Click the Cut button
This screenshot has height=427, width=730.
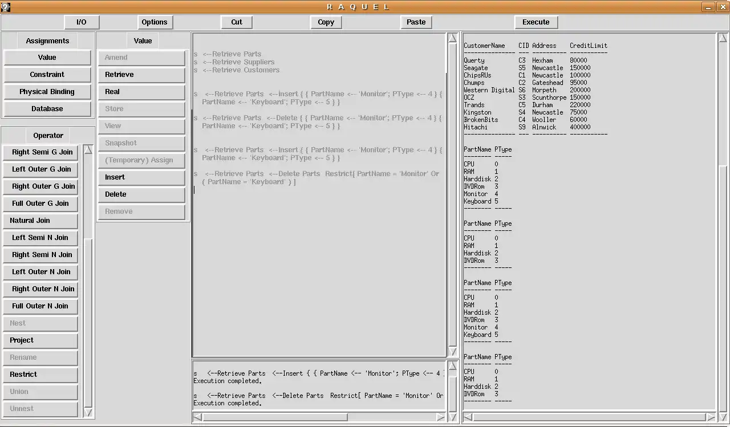pos(237,22)
